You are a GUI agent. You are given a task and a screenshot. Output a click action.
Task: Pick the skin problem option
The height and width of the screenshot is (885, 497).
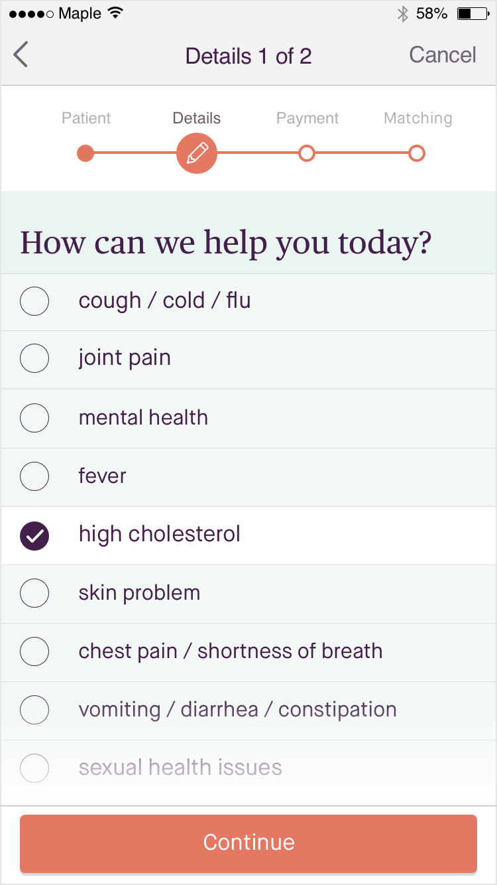click(34, 593)
